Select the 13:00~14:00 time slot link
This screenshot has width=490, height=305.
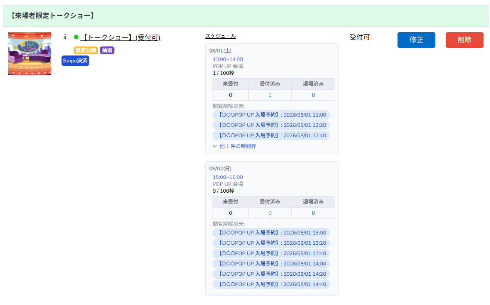click(x=228, y=59)
